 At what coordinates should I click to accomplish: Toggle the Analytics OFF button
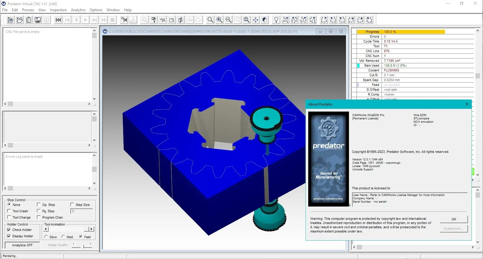[x=22, y=245]
